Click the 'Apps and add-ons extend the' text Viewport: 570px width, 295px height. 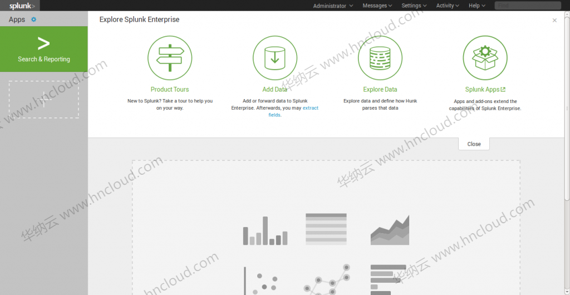click(x=485, y=101)
